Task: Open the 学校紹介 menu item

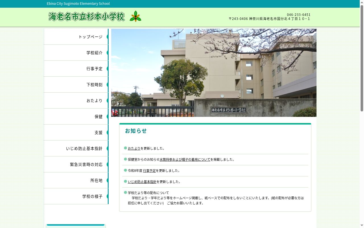Action: (x=76, y=53)
